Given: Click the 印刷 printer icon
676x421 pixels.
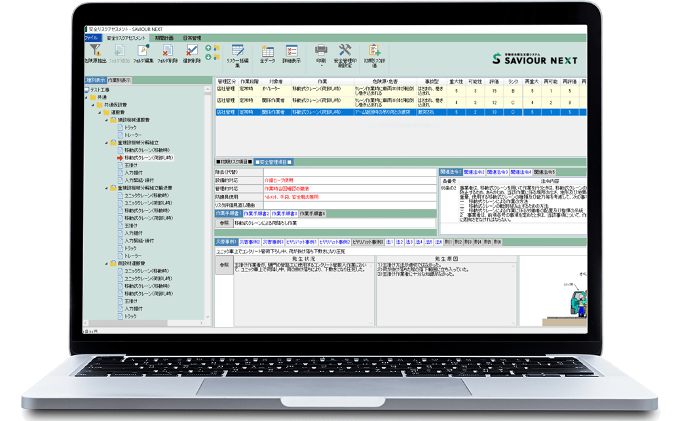Looking at the screenshot, I should pyautogui.click(x=321, y=50).
